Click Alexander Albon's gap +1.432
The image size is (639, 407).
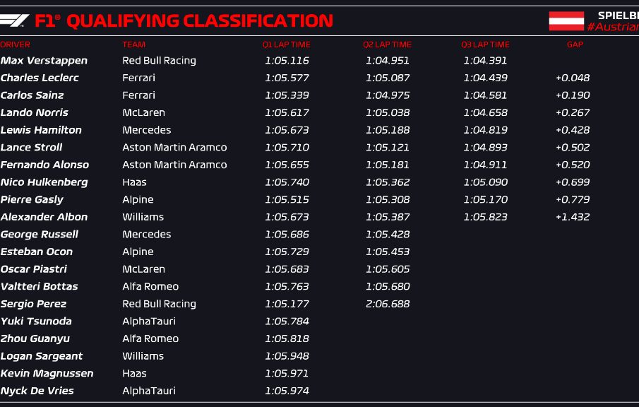point(573,217)
